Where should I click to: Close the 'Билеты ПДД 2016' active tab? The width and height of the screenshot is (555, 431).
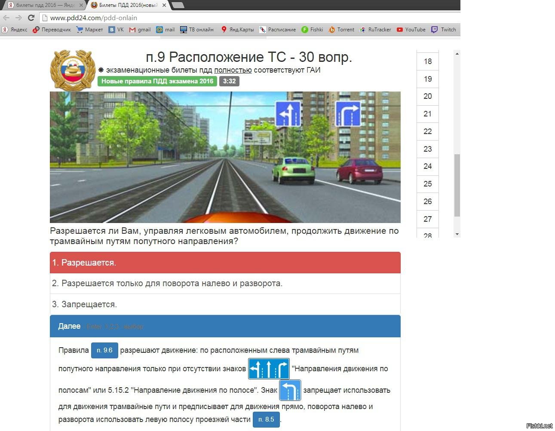point(164,5)
